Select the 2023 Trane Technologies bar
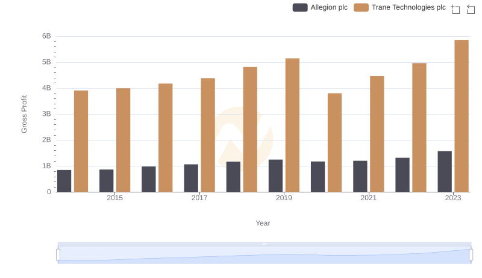Viewport: 482px width, 278px height. point(462,116)
